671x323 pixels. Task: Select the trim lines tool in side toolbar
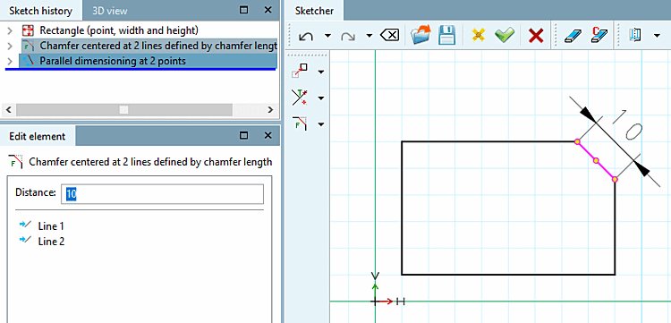pyautogui.click(x=299, y=98)
